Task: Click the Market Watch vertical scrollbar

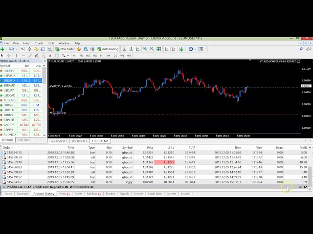Action: click(x=45, y=102)
